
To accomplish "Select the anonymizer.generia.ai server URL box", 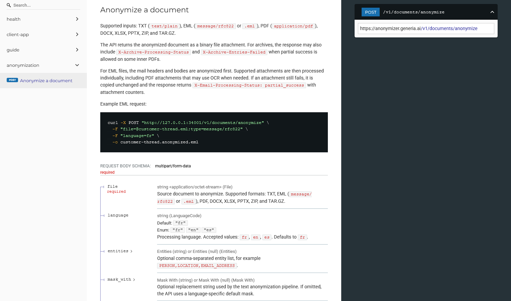I will 426,28.
